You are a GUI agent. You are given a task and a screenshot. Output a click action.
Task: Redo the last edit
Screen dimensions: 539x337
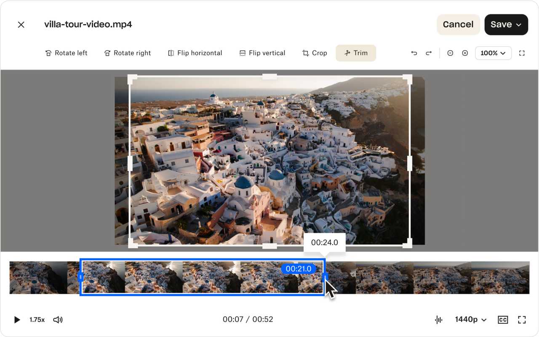pyautogui.click(x=429, y=53)
